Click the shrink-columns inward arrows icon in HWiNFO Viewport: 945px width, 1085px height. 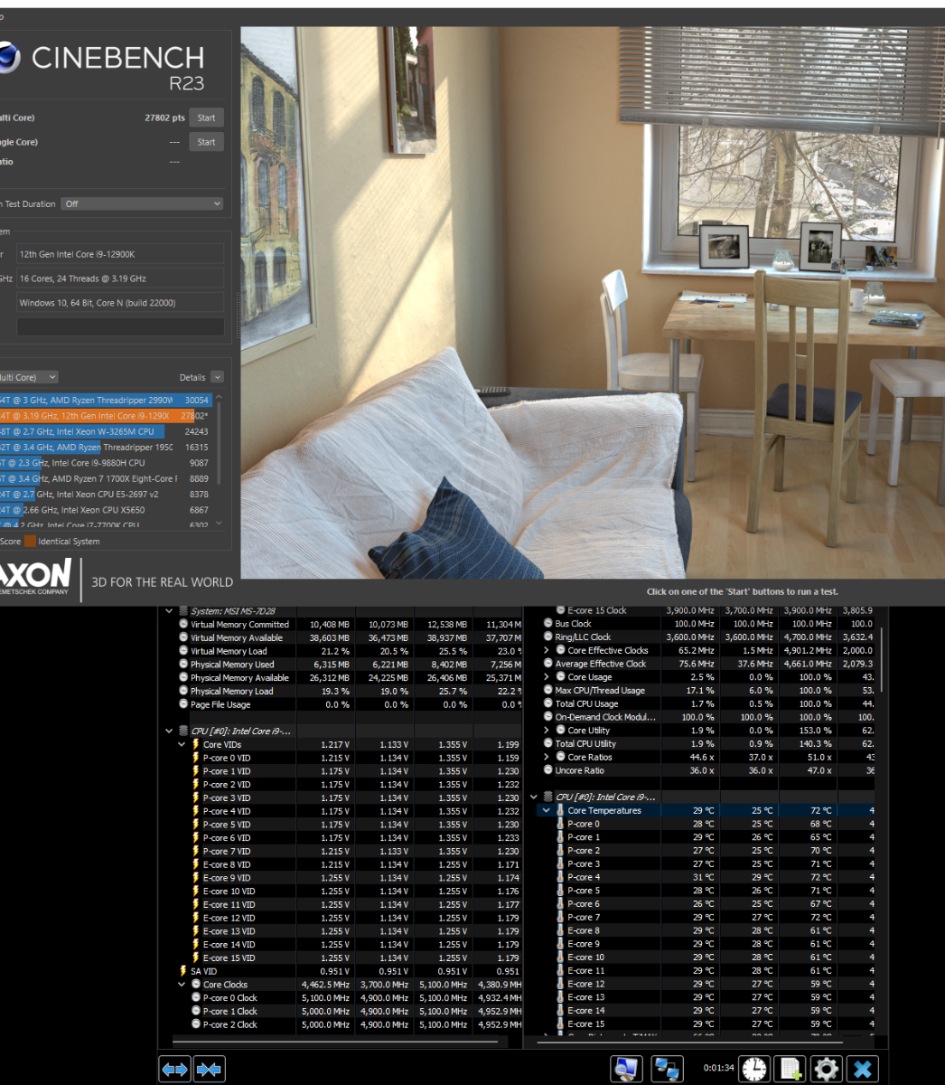click(x=208, y=1070)
